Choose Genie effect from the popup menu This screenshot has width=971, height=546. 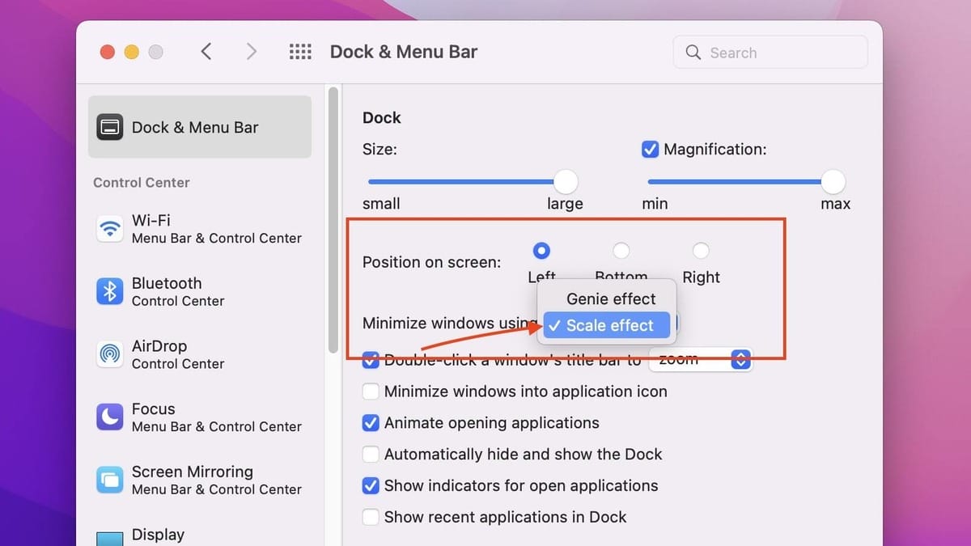(610, 298)
